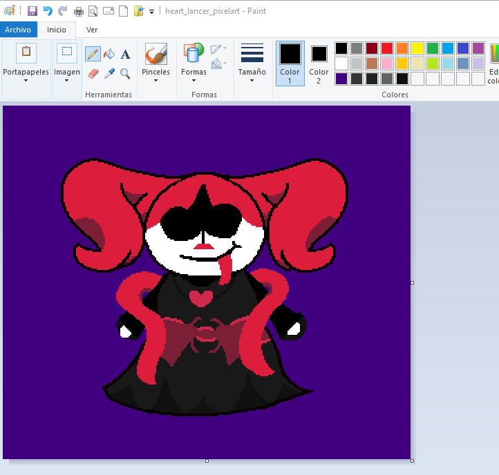
Task: Open the Archivo menu
Action: 18,30
